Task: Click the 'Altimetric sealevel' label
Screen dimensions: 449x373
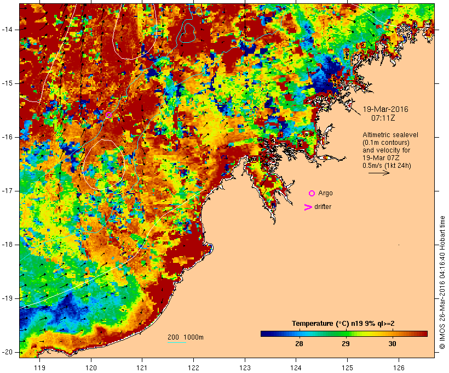Action: 390,135
